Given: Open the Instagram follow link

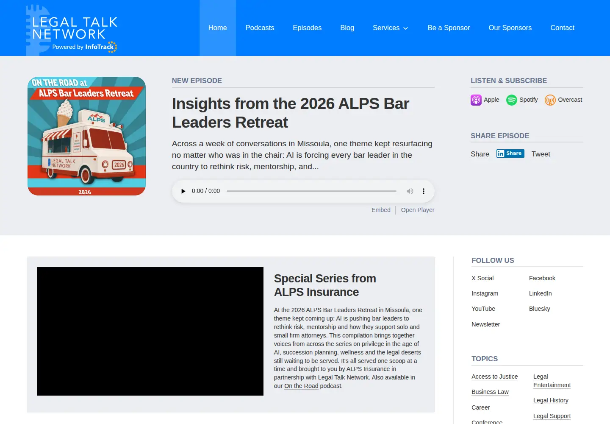Looking at the screenshot, I should [485, 293].
